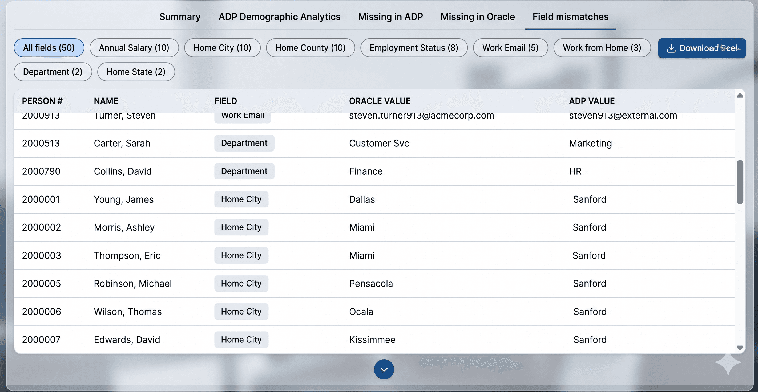Click Miami in the Thompson, Eric row
Image resolution: width=758 pixels, height=392 pixels.
[x=362, y=256]
